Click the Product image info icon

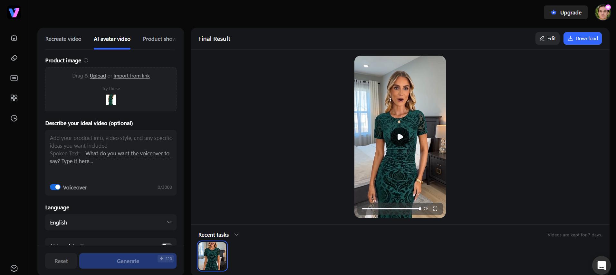point(86,60)
